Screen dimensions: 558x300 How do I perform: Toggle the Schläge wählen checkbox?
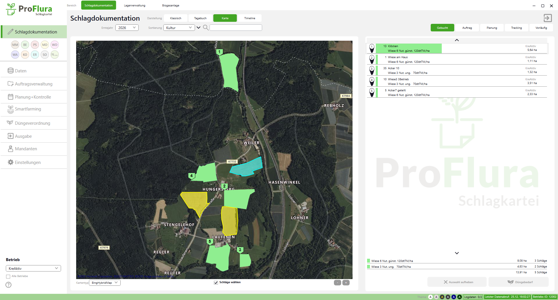[x=216, y=283]
